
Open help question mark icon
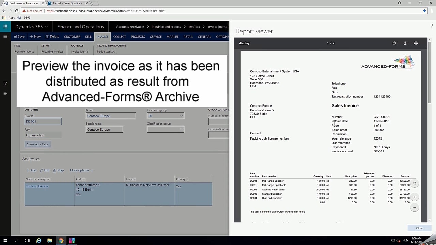pos(431,26)
